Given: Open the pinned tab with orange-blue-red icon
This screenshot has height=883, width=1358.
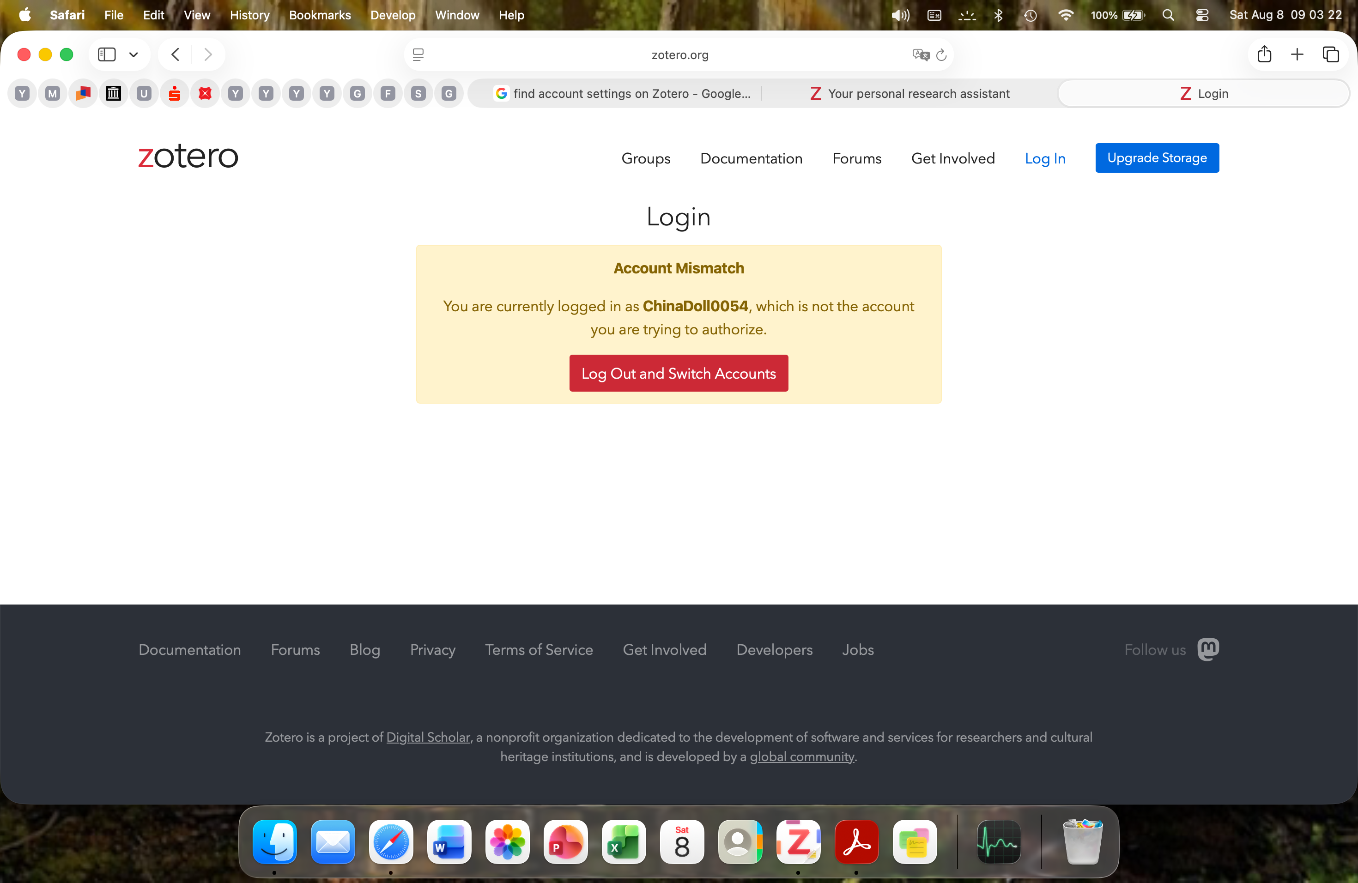Looking at the screenshot, I should point(83,94).
